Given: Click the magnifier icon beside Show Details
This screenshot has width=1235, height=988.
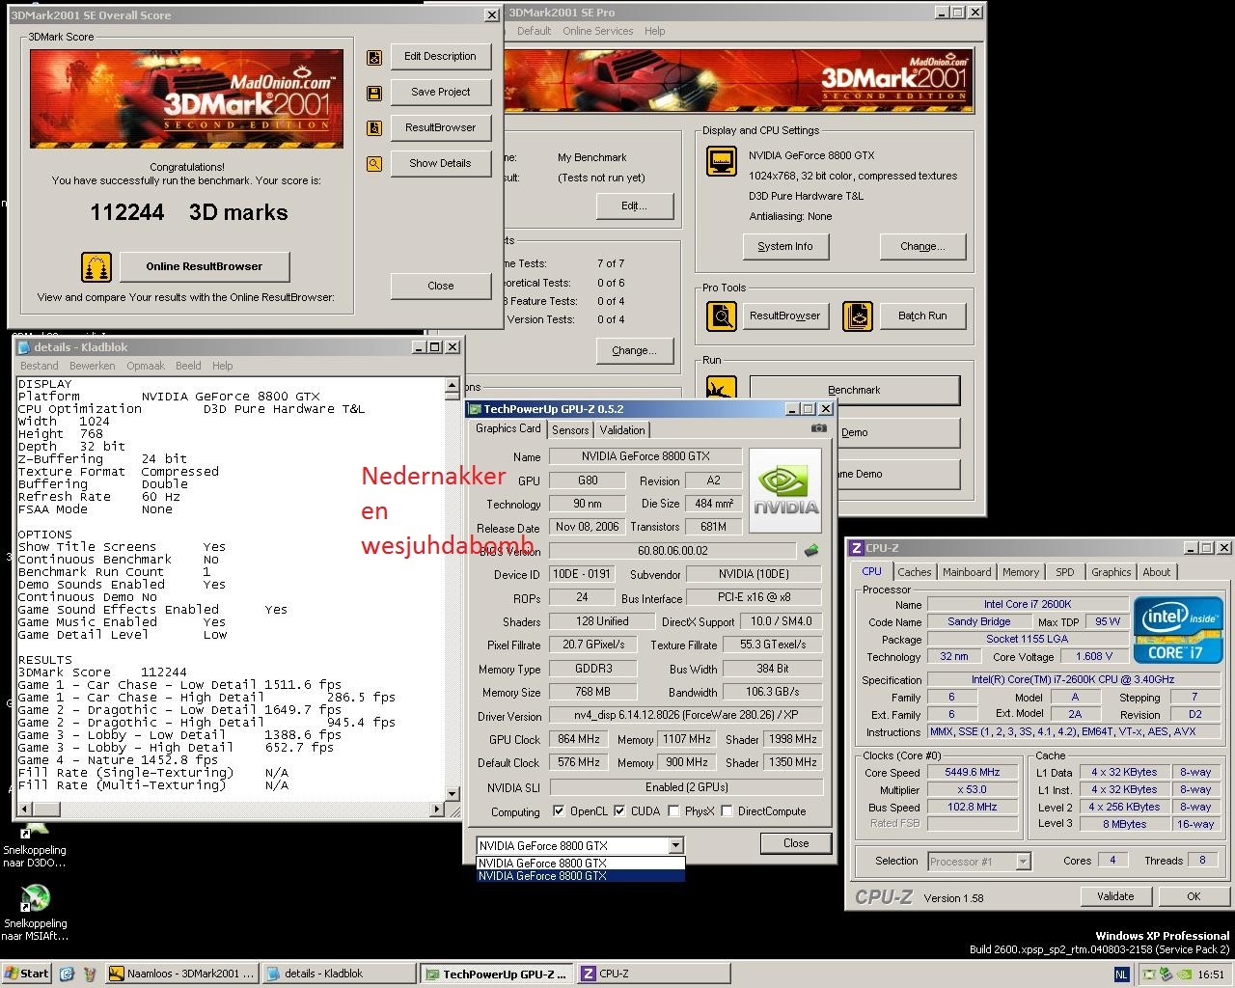Looking at the screenshot, I should click(374, 164).
